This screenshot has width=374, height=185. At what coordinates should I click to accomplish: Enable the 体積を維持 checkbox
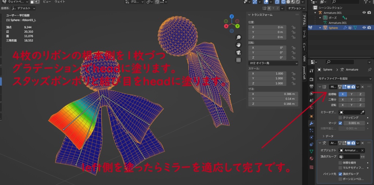(x=340, y=163)
